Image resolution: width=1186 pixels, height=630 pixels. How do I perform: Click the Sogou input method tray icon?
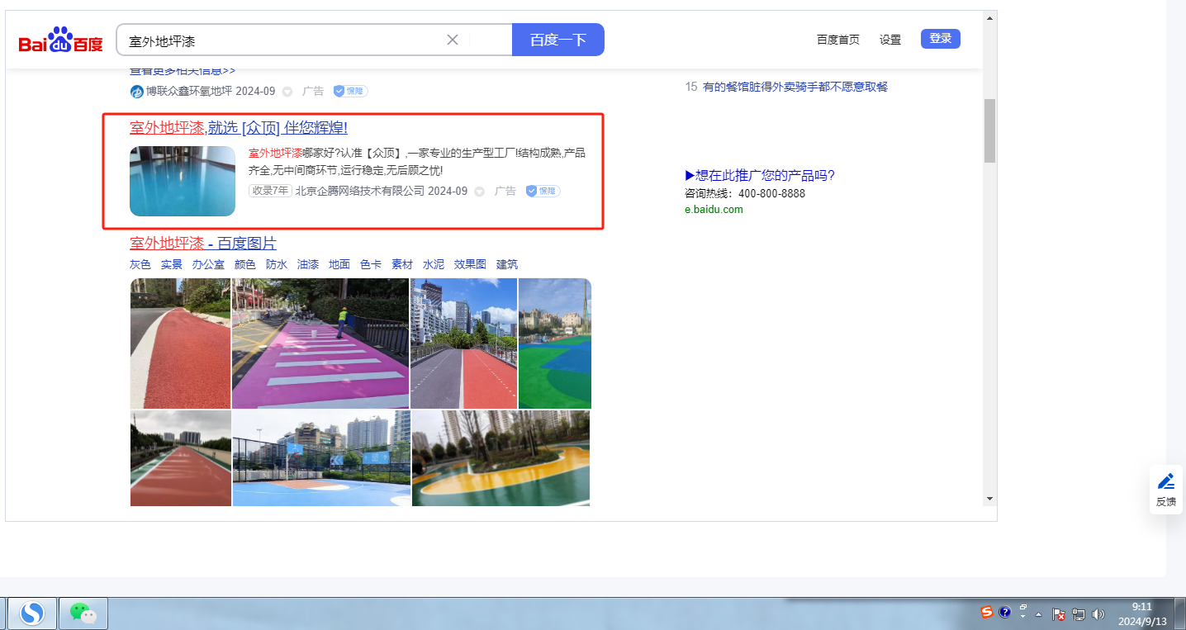(986, 612)
